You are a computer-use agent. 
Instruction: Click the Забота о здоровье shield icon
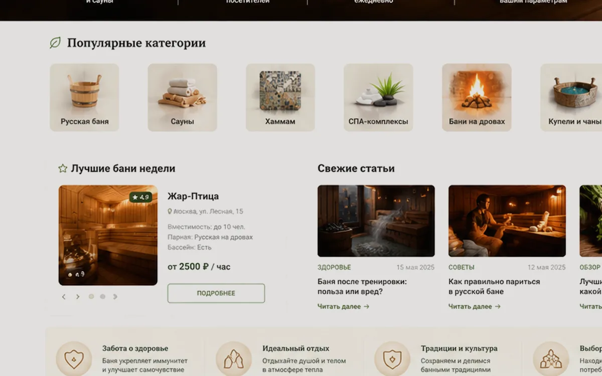74,359
